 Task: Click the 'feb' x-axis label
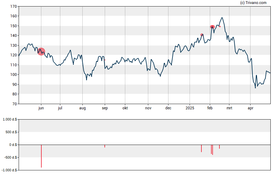pos(210,108)
